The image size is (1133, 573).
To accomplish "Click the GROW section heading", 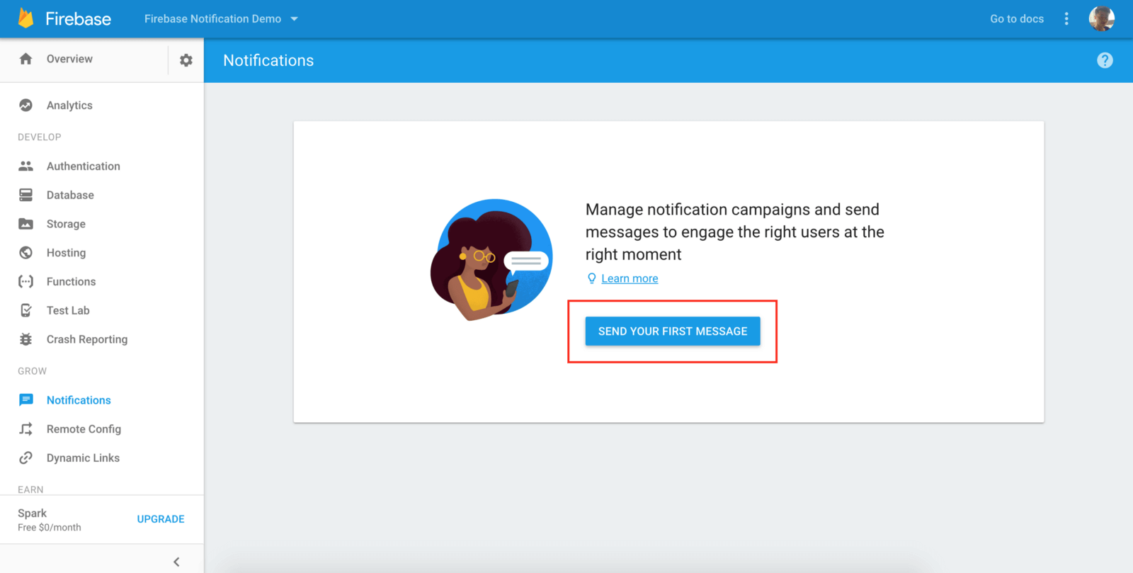I will (33, 371).
